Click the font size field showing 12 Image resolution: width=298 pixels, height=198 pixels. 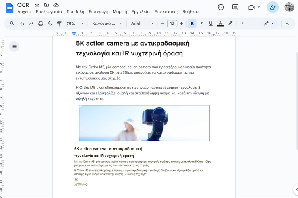(172, 23)
